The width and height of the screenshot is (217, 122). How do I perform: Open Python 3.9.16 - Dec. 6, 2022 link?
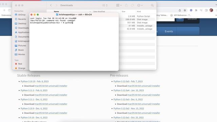(34, 118)
